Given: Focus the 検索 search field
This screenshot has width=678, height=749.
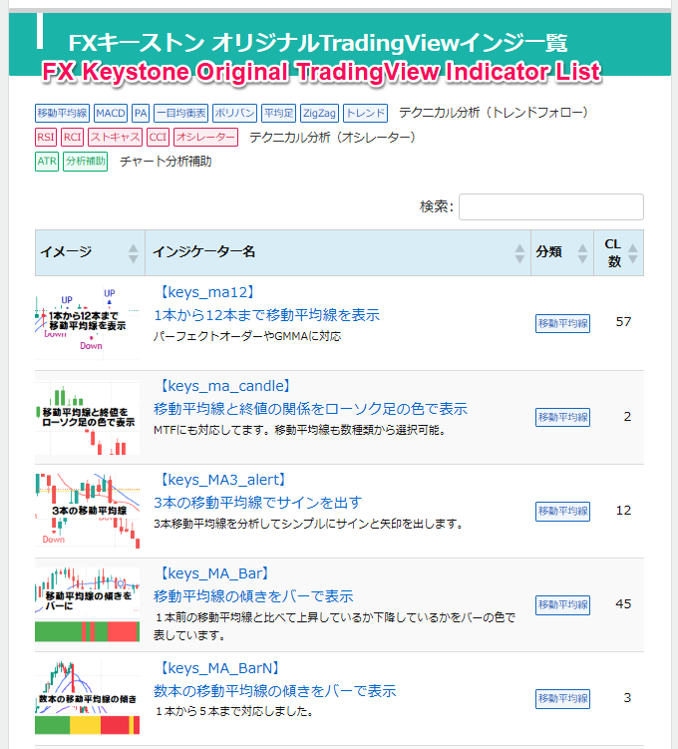Looking at the screenshot, I should 551,206.
